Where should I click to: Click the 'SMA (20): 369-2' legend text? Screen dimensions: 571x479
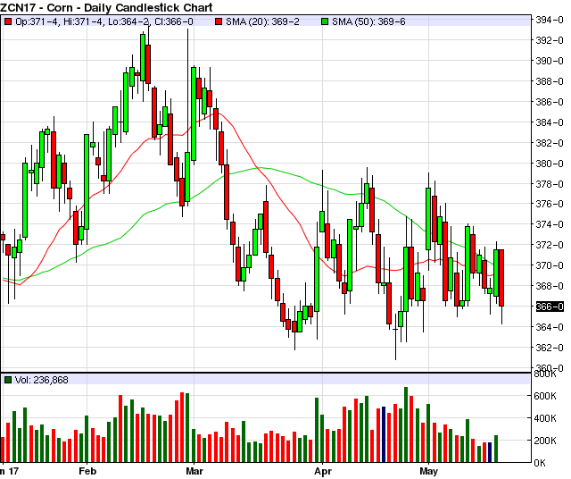point(262,21)
